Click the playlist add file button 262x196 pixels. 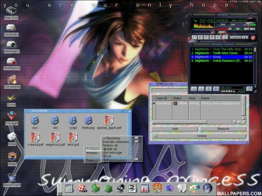click(x=194, y=89)
